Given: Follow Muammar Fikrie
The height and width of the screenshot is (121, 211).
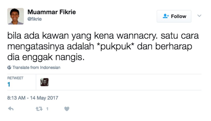Looking at the screenshot, I should tap(174, 16).
